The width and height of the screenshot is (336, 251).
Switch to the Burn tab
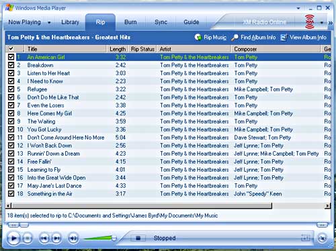[130, 22]
